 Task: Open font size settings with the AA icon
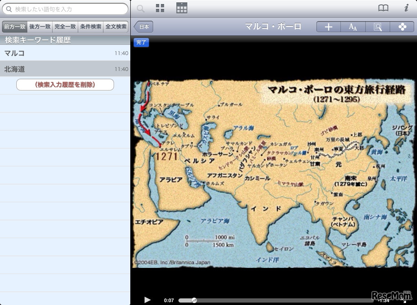click(x=353, y=27)
